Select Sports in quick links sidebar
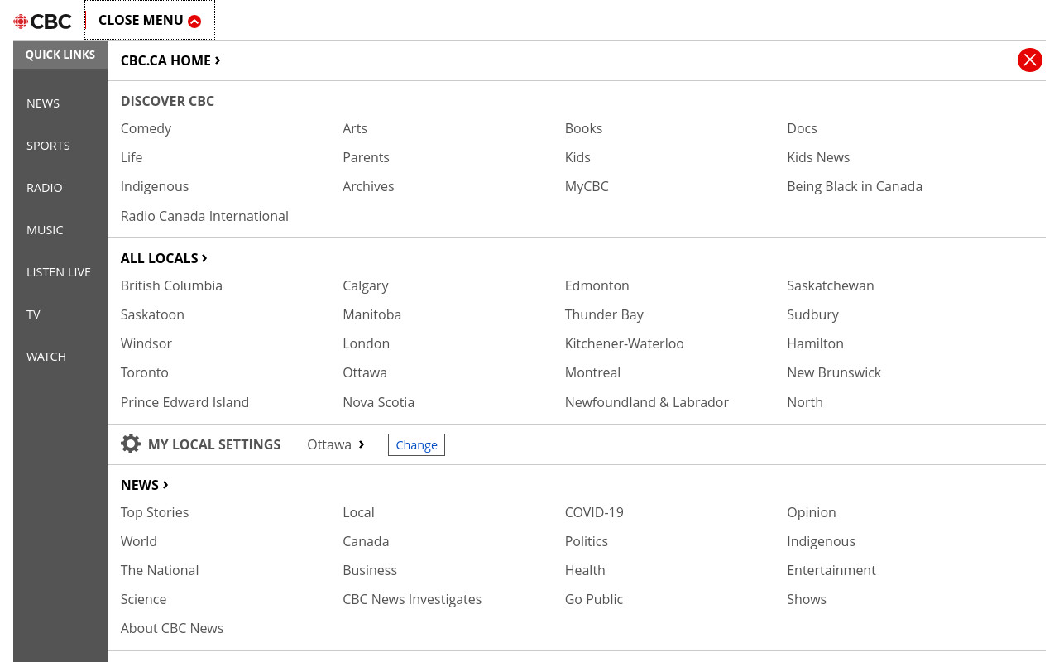This screenshot has height=662, width=1059. point(48,146)
